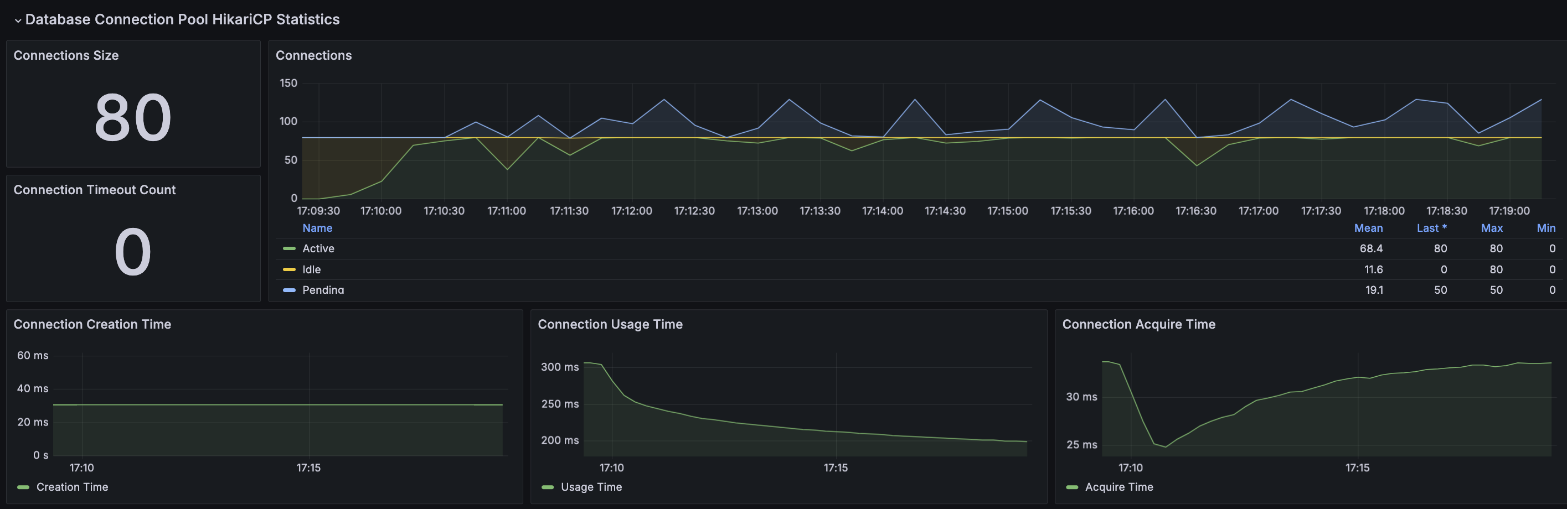This screenshot has width=1567, height=509.
Task: Open the Connections graph panel title
Action: coord(313,55)
